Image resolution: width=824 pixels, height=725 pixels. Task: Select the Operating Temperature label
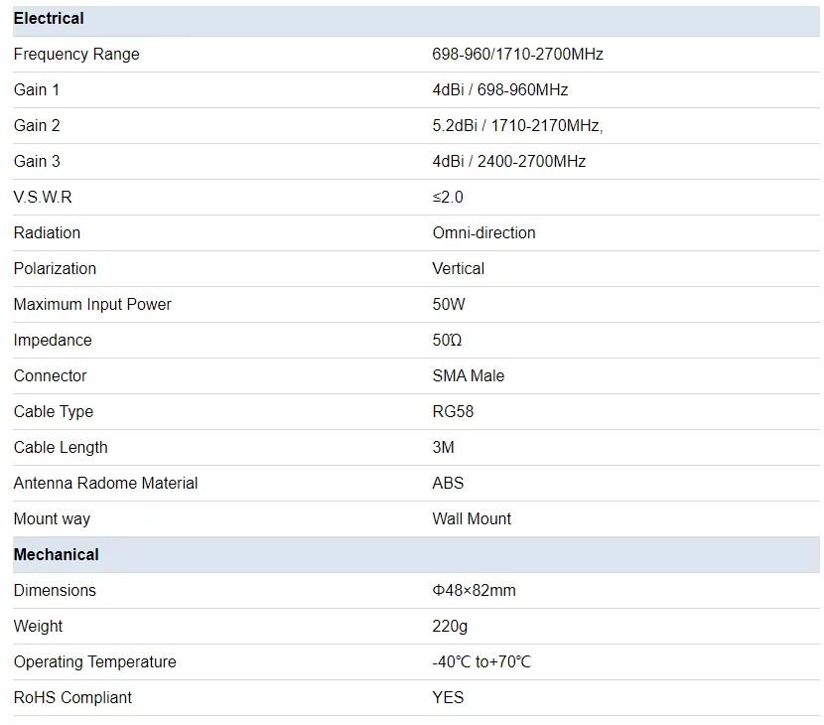point(94,661)
